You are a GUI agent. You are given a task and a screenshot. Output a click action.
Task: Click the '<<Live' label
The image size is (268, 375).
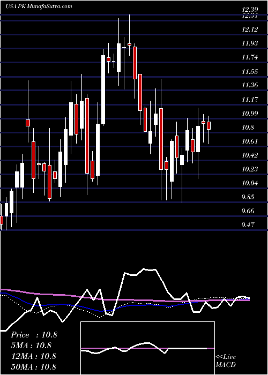[x=226, y=357]
